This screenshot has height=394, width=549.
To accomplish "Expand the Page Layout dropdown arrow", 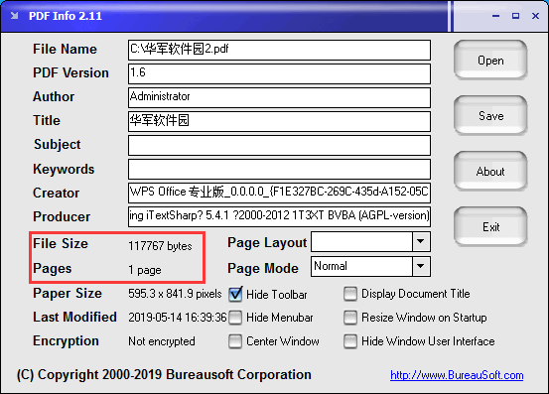I will 421,241.
